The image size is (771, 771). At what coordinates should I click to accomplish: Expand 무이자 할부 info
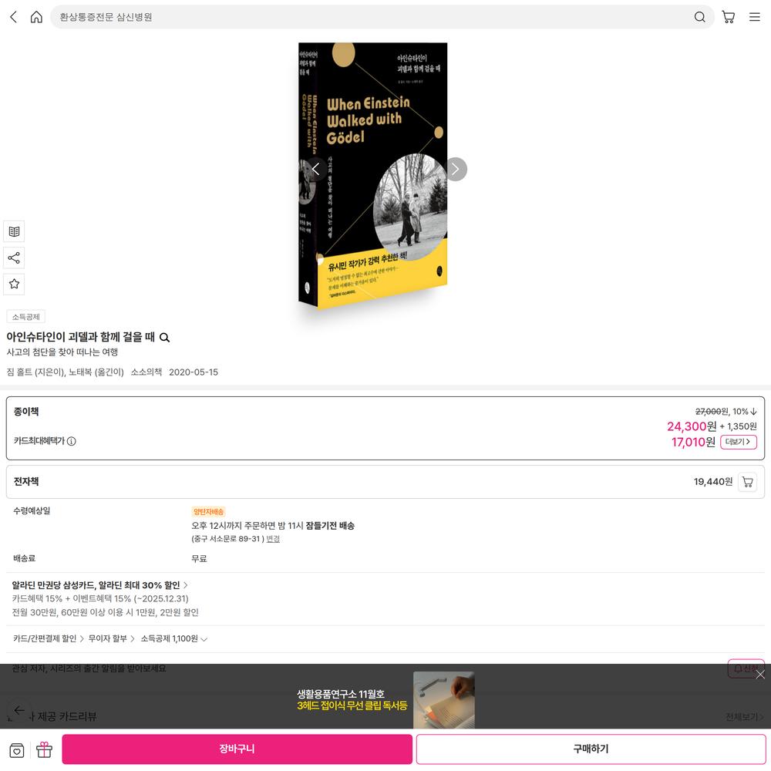[x=111, y=638]
